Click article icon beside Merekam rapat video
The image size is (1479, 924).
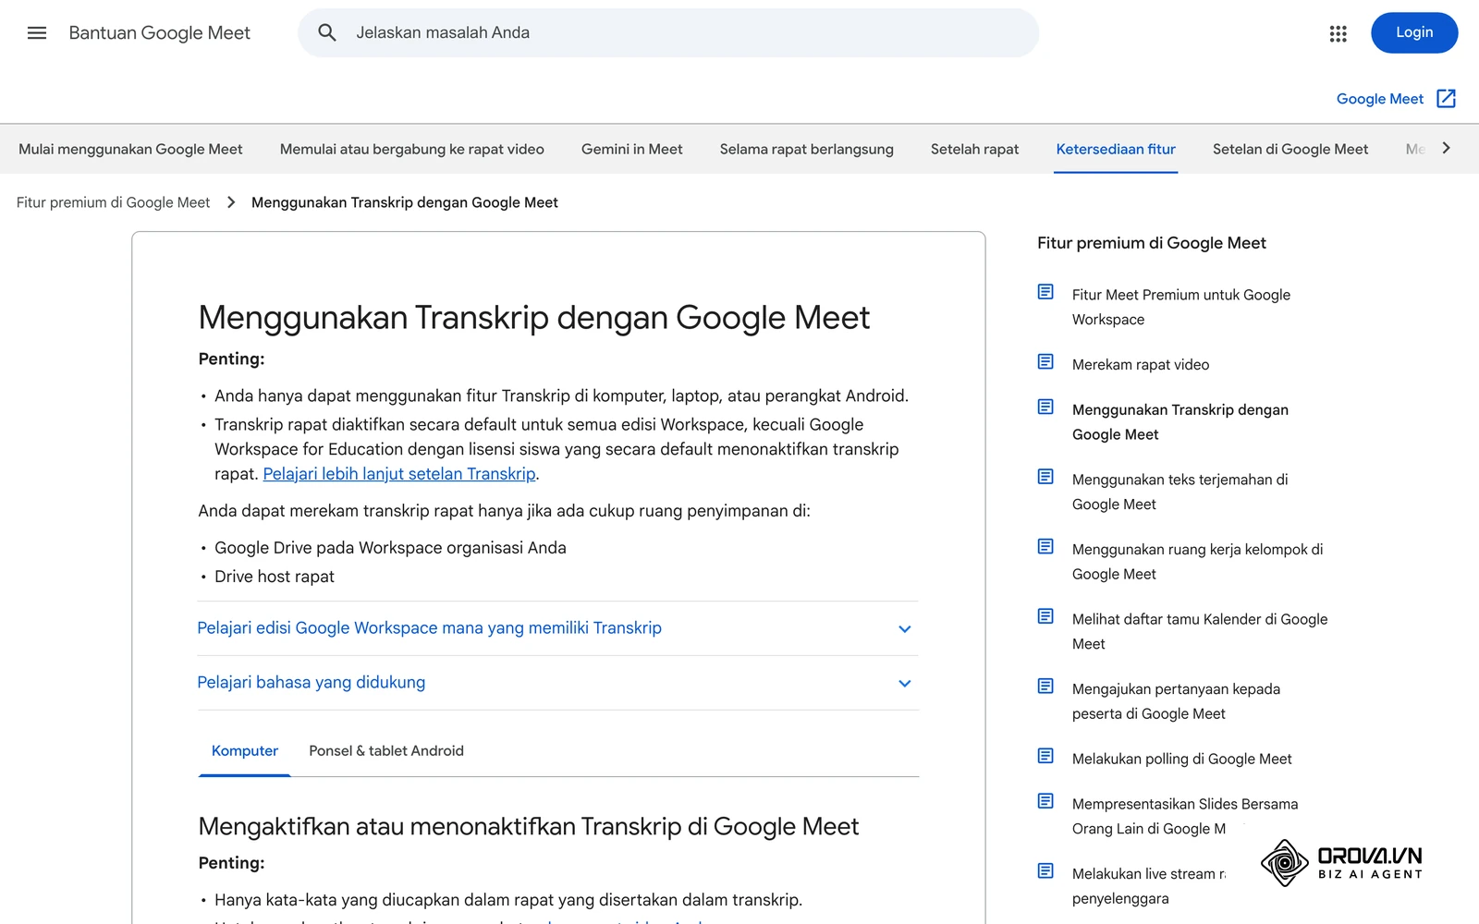pyautogui.click(x=1045, y=361)
